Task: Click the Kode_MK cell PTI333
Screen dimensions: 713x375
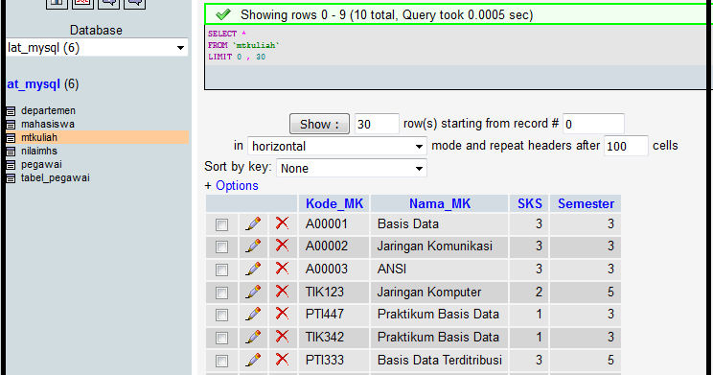Action: (x=334, y=360)
